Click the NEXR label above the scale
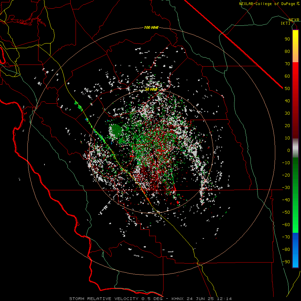The image size is (301, 301). coord(294,20)
